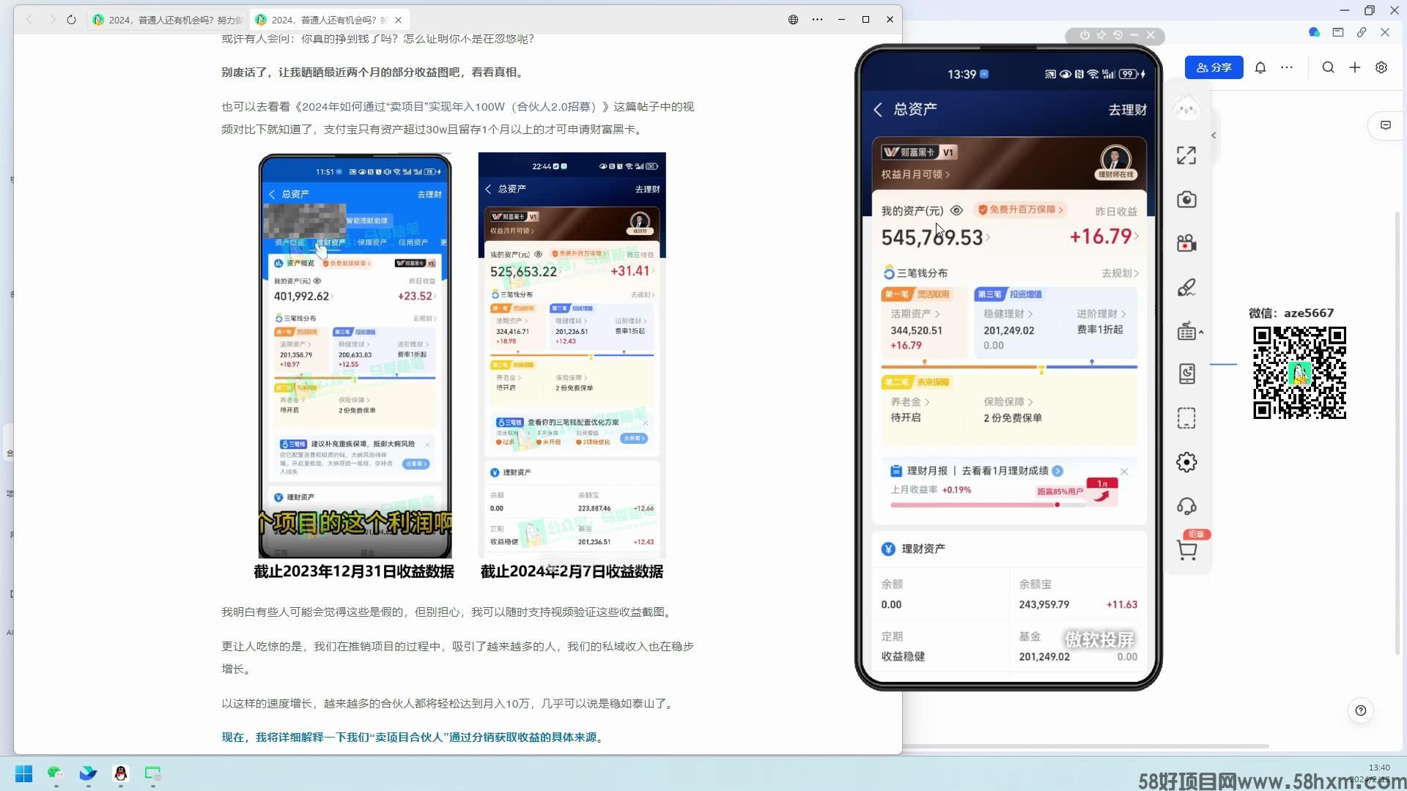Click the blue chat bubble icon
This screenshot has height=791, width=1407.
point(1314,32)
